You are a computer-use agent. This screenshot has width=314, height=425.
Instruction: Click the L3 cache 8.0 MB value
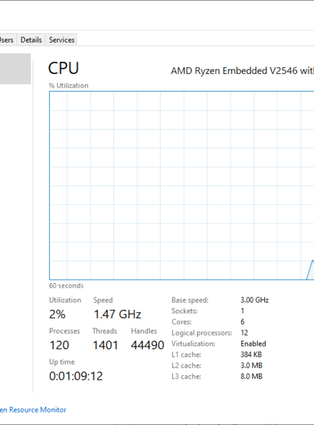[x=251, y=376]
